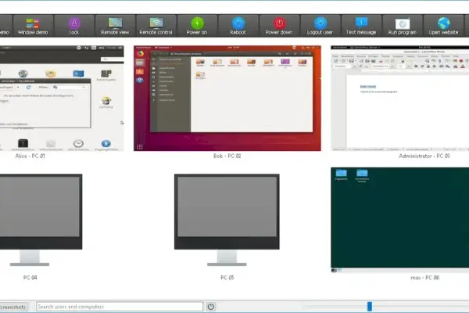Send a Text message
The width and height of the screenshot is (469, 313).
tap(361, 26)
